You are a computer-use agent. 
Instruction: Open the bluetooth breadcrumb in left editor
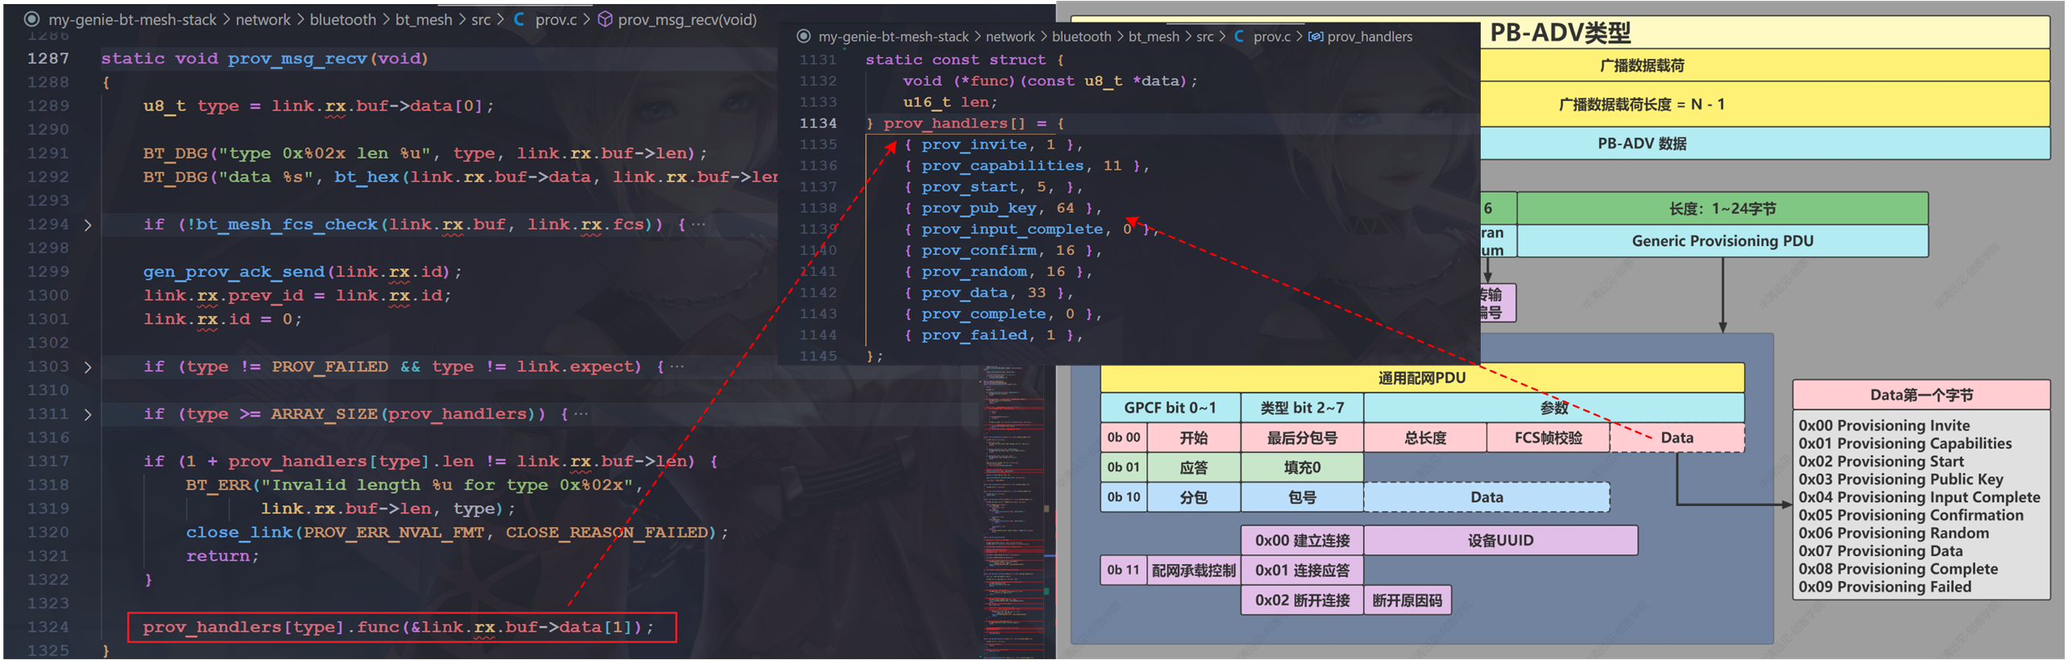tap(342, 19)
